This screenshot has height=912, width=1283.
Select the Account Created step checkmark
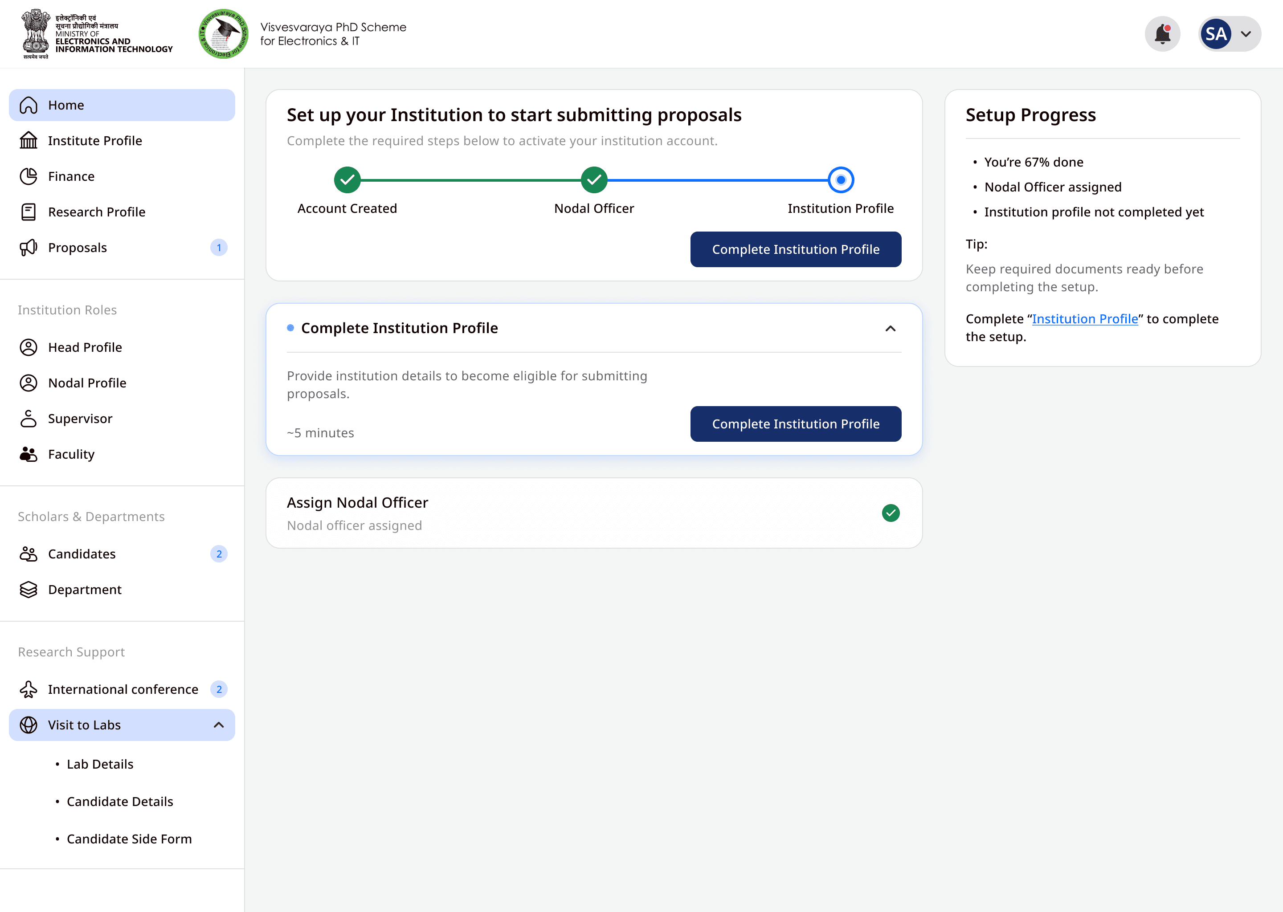(x=347, y=180)
